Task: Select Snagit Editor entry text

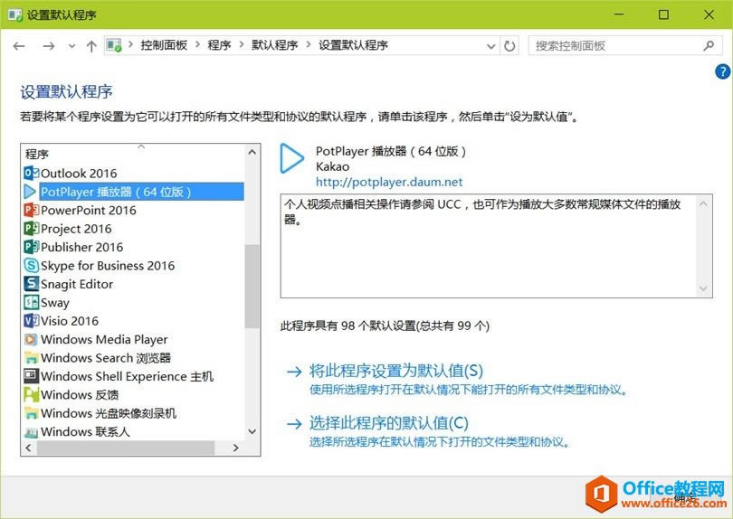Action: coord(77,284)
